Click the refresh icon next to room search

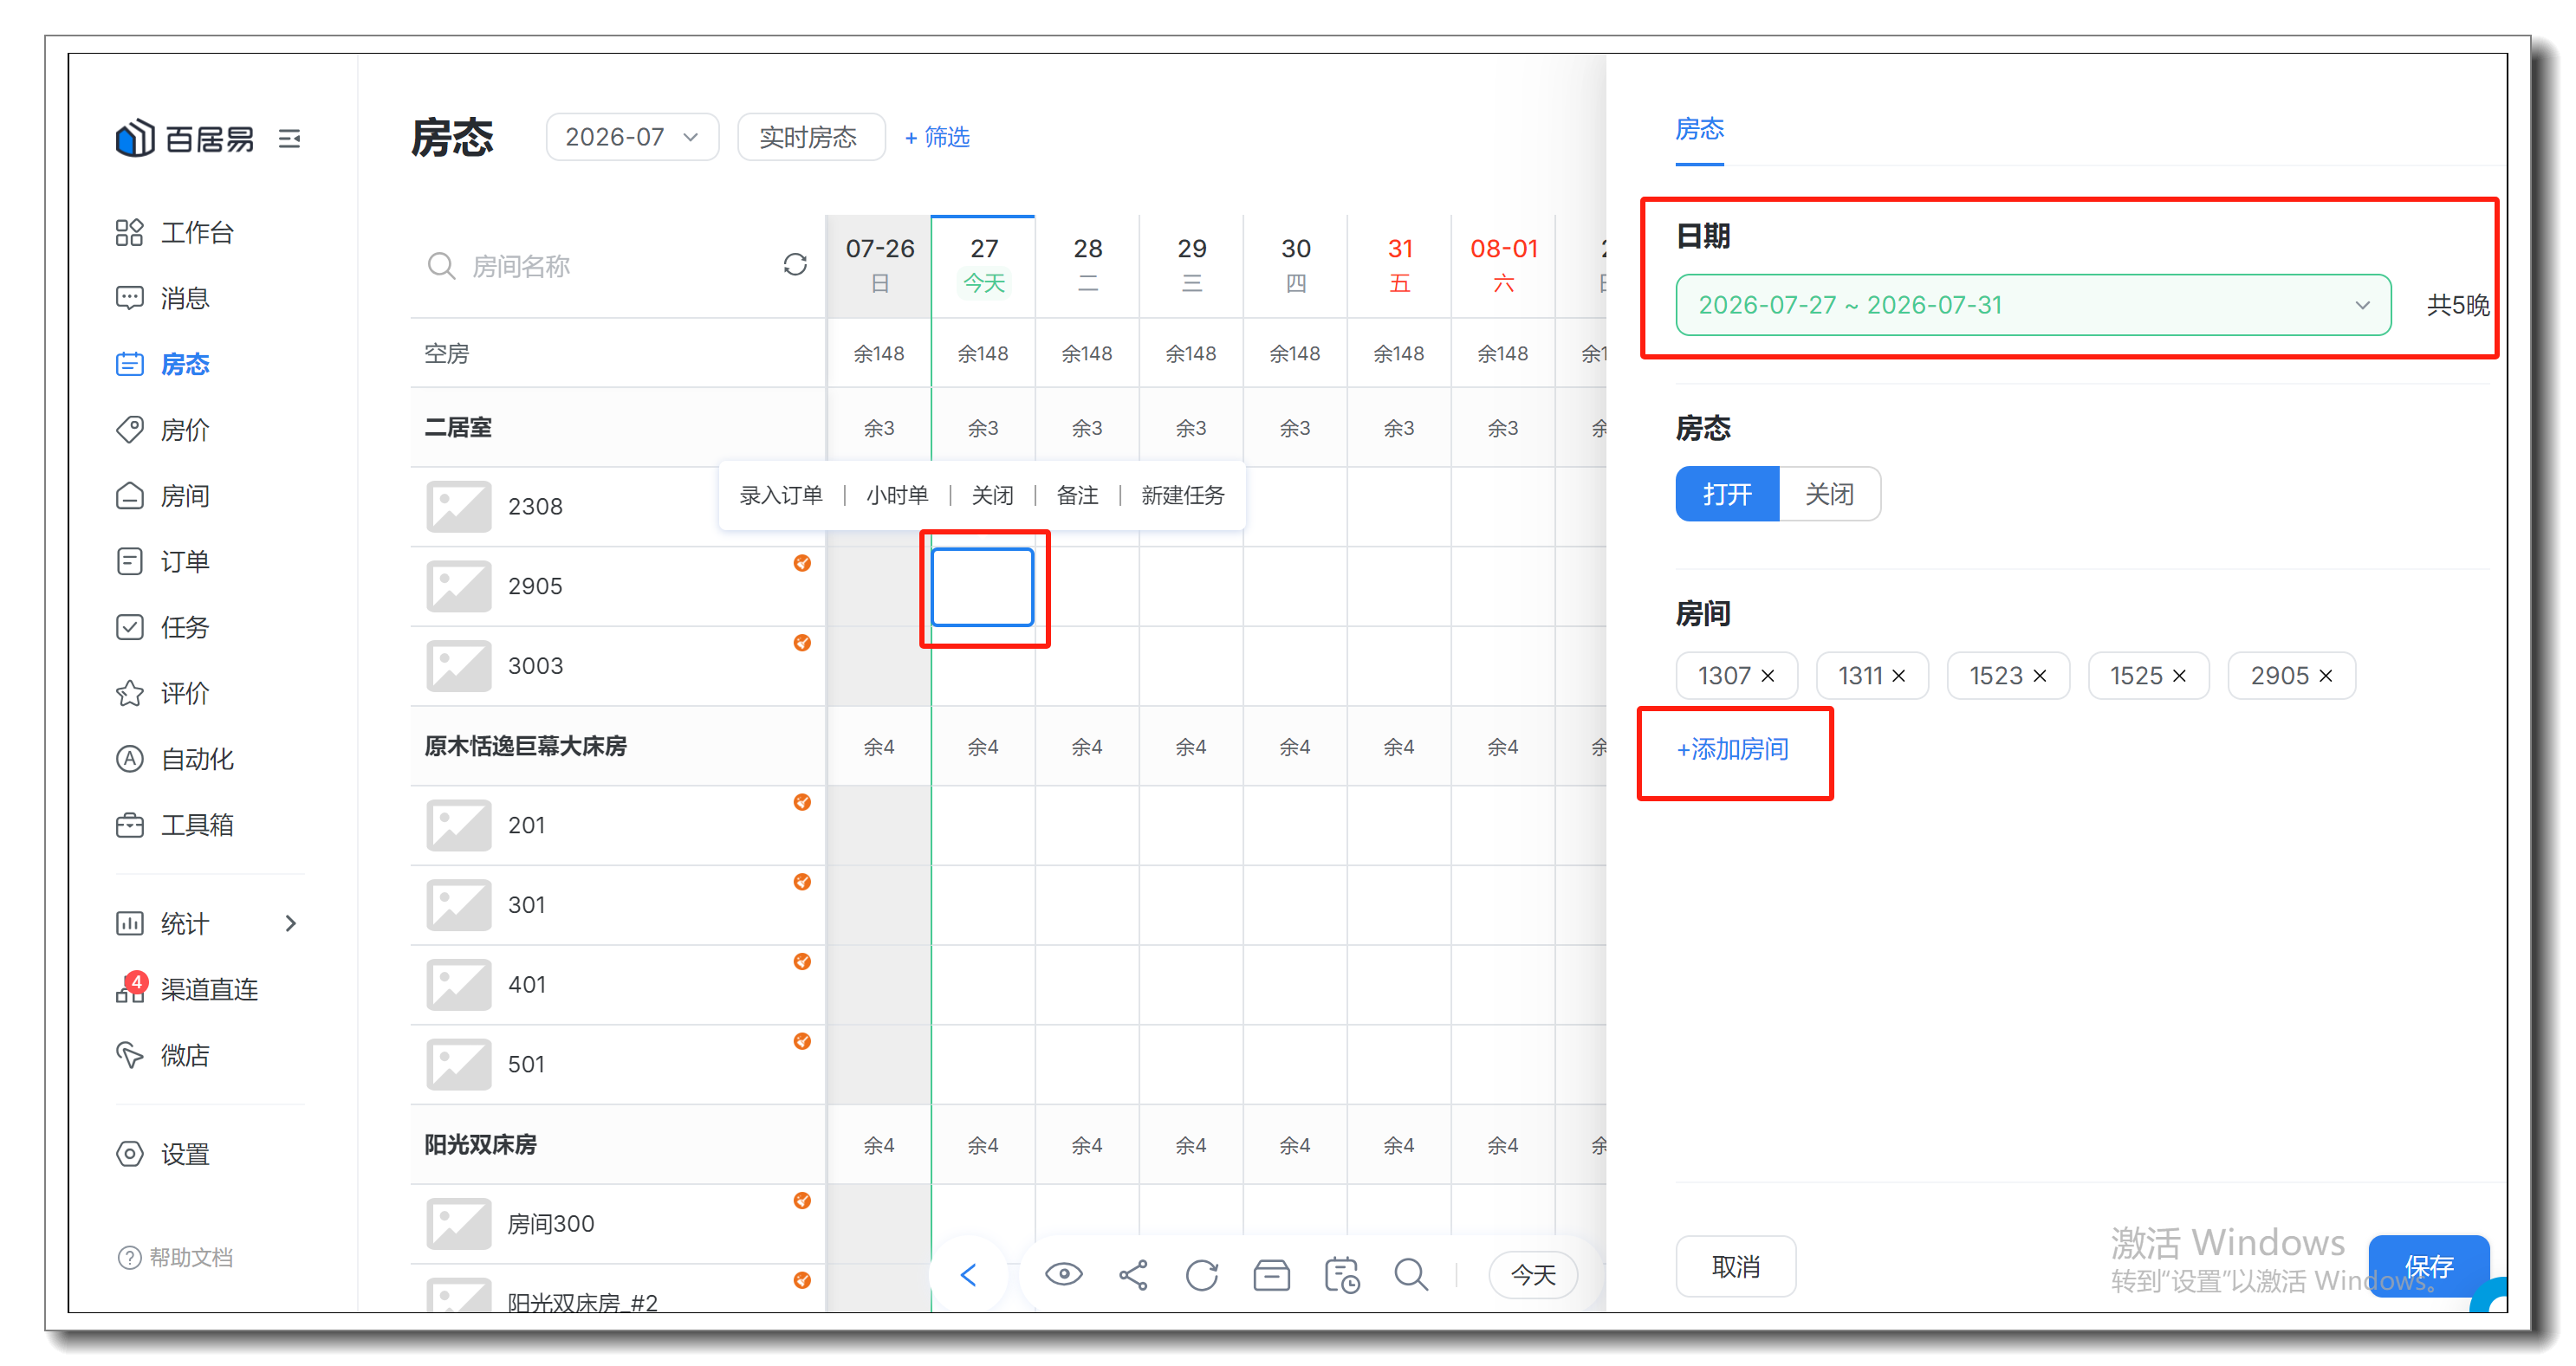(x=795, y=265)
